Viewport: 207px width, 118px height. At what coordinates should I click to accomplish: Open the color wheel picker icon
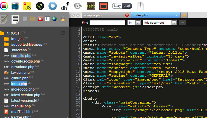coord(4,6)
